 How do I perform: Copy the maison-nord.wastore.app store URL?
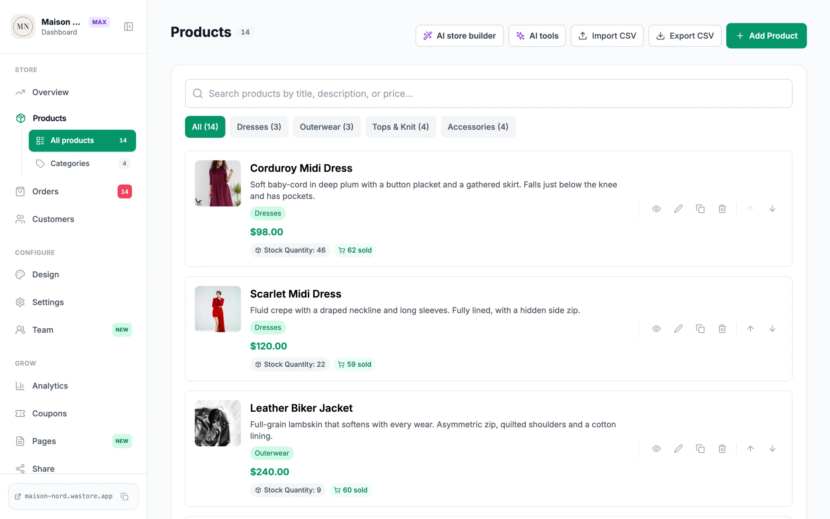tap(124, 497)
